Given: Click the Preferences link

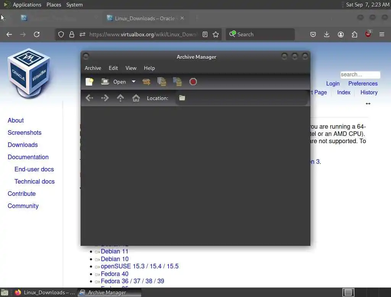Looking at the screenshot, I should coord(363,84).
